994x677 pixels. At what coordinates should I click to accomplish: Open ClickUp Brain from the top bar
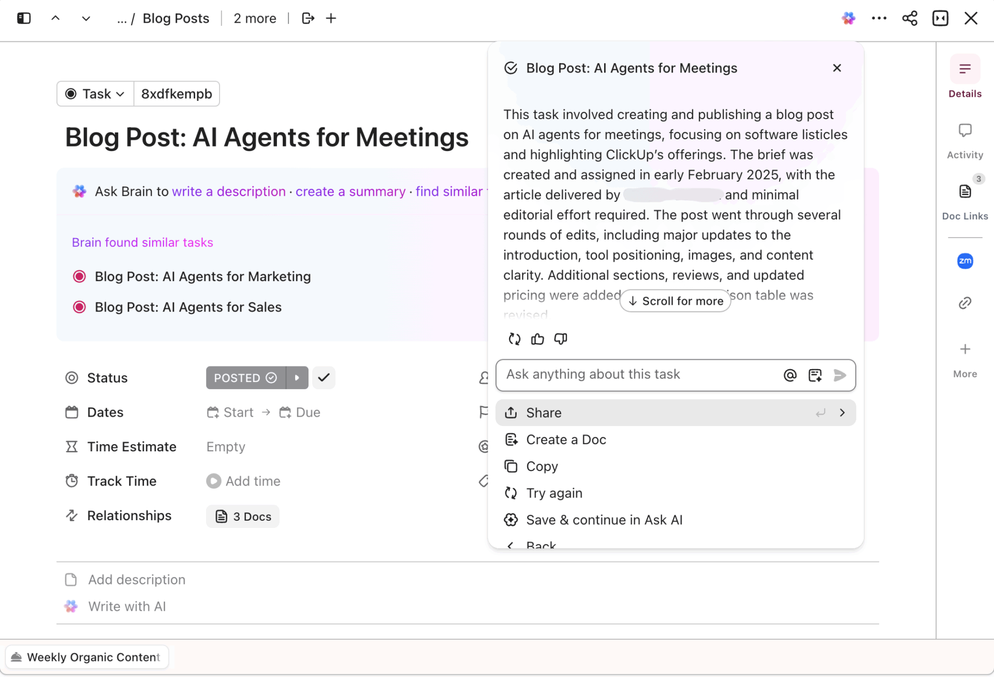[x=849, y=18]
